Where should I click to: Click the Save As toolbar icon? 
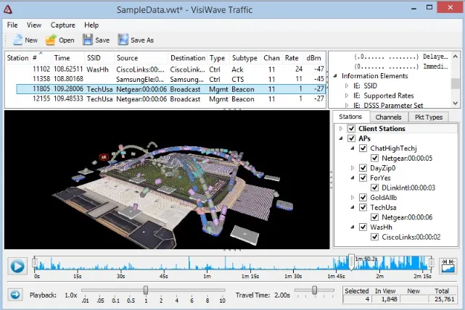(x=123, y=40)
